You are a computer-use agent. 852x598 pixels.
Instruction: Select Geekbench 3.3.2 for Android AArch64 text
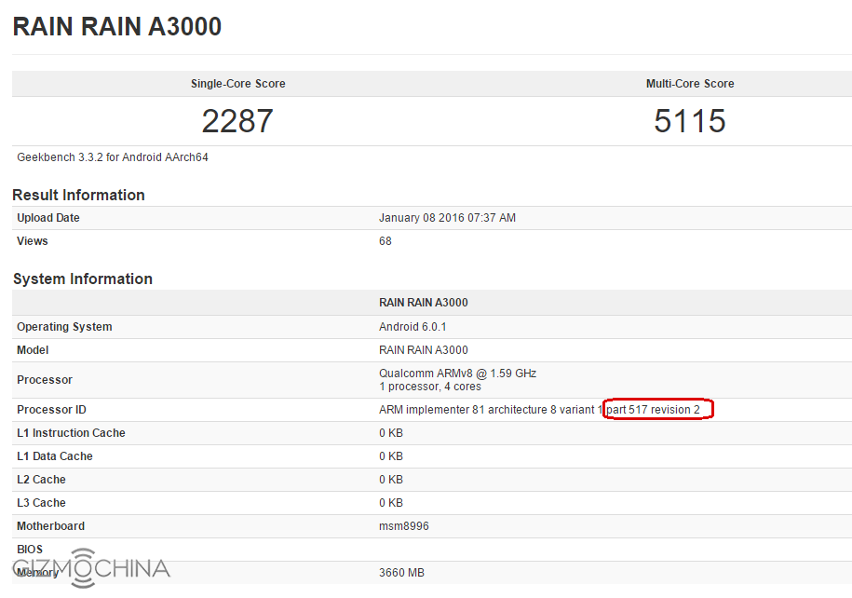[113, 157]
